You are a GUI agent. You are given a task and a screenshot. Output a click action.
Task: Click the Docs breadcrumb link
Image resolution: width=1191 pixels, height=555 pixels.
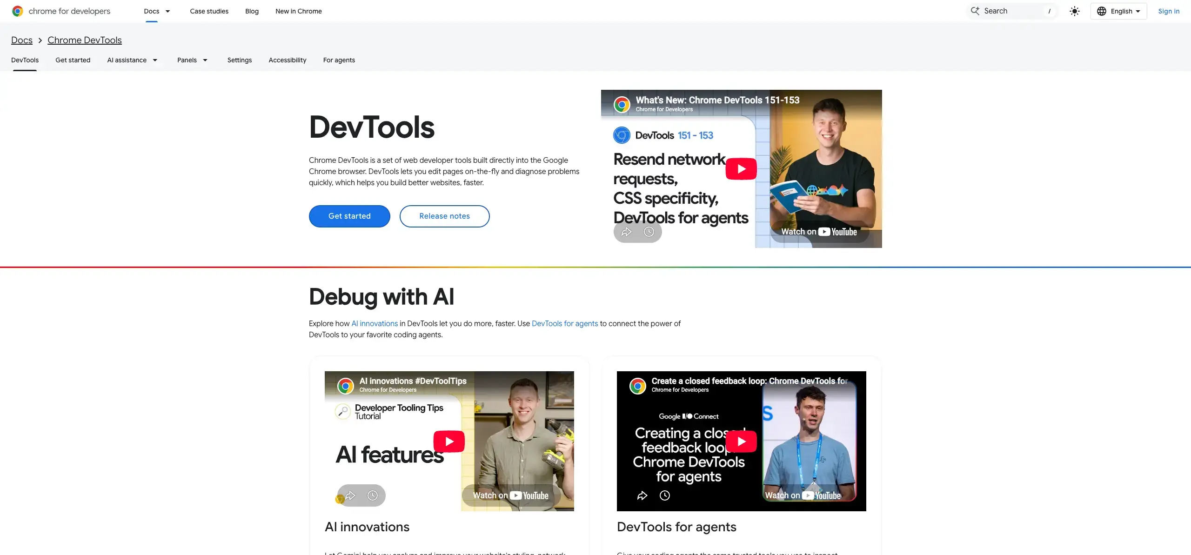point(22,40)
